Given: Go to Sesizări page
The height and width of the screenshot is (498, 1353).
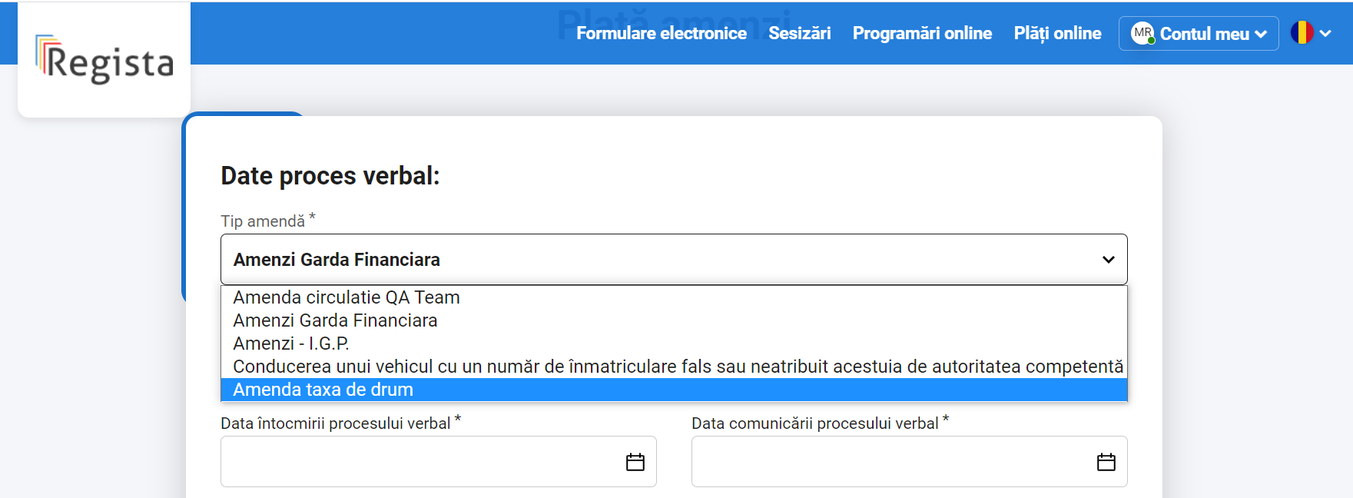Looking at the screenshot, I should 800,33.
